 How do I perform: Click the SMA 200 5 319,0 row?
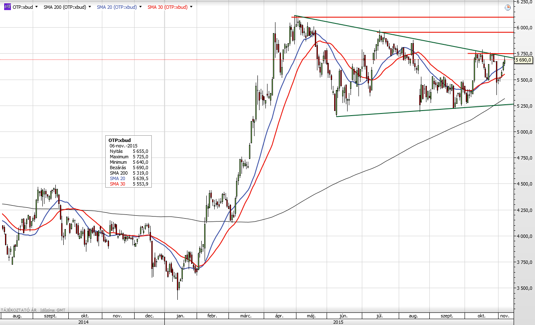(x=129, y=173)
